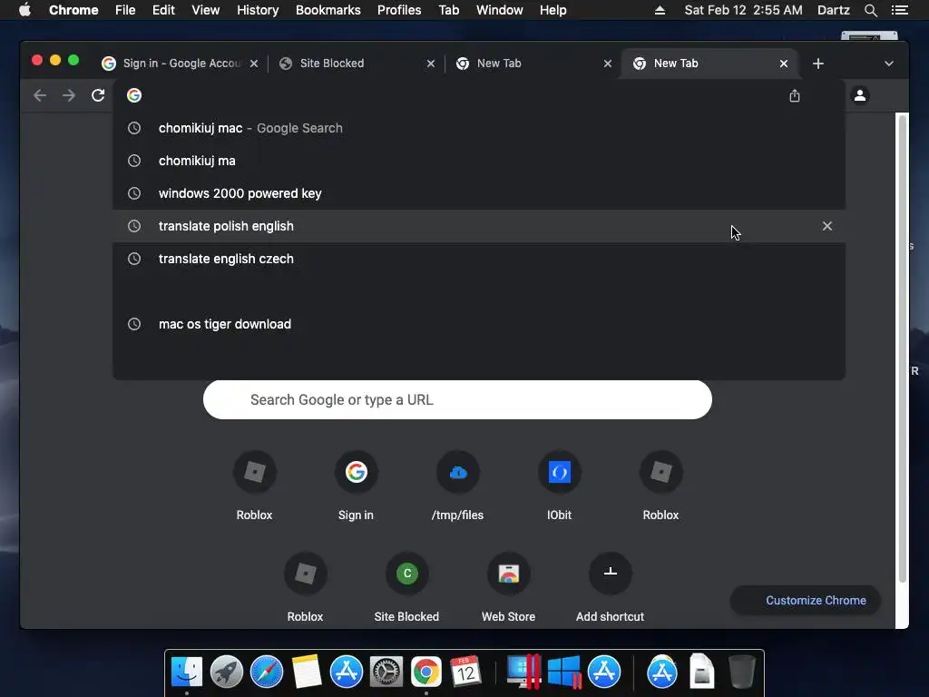Open Notification Center list icon
Screen dimensions: 929x697
pos(899,10)
